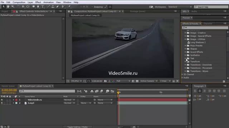Open the Layer menu
229x128 pixels.
pos(30,2)
